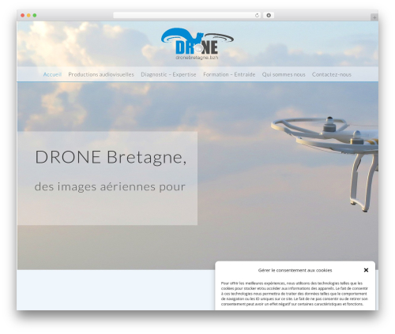Viewport: 395px width, 334px height.
Task: Select Formation – Entraide menu item
Action: [229, 74]
